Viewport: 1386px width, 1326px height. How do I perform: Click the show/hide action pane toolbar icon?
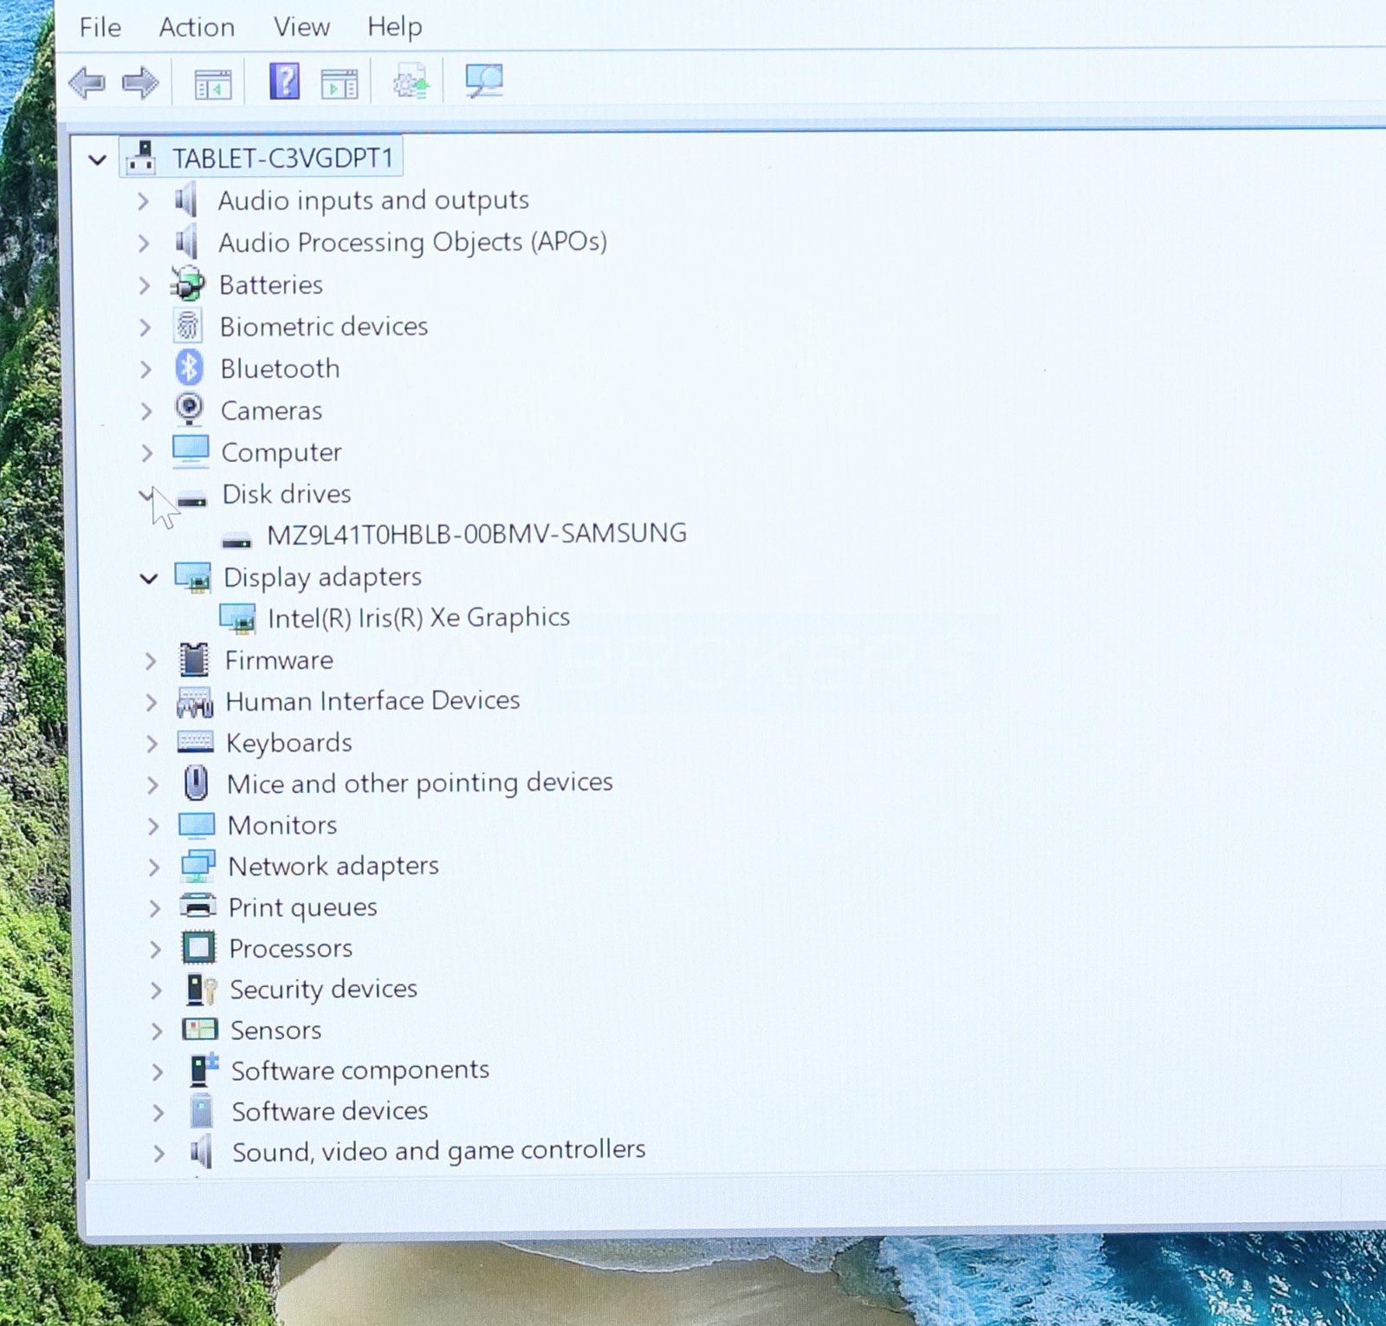point(339,84)
